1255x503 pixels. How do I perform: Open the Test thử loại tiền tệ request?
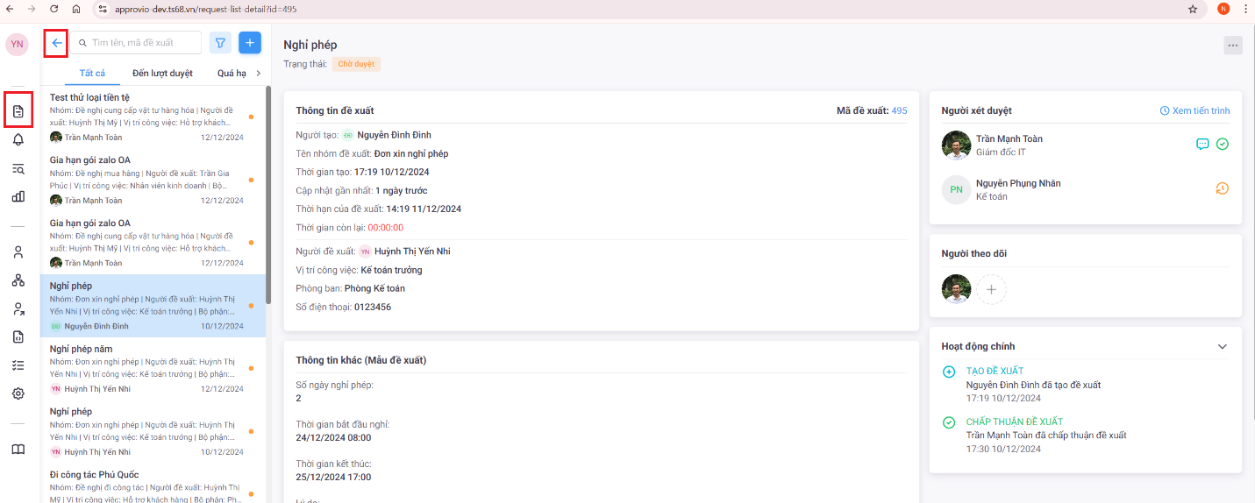coord(89,97)
